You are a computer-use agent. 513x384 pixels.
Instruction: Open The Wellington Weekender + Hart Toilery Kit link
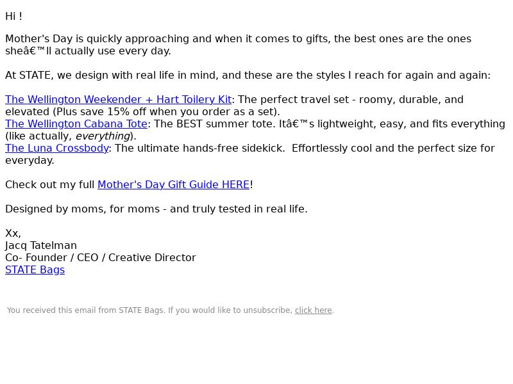118,100
